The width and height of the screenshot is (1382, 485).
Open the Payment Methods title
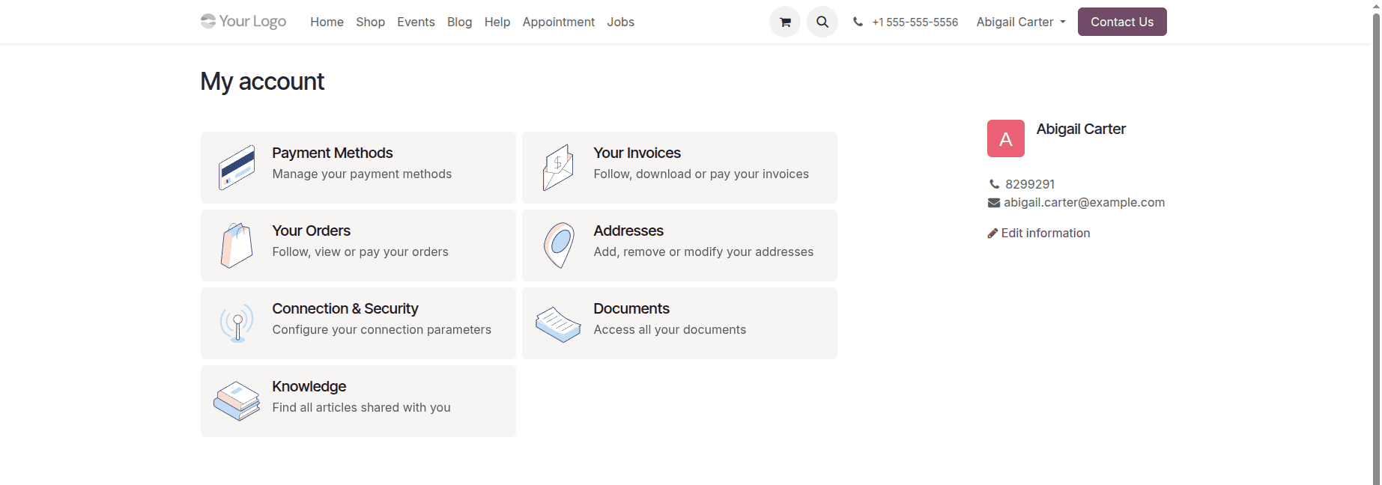point(333,153)
